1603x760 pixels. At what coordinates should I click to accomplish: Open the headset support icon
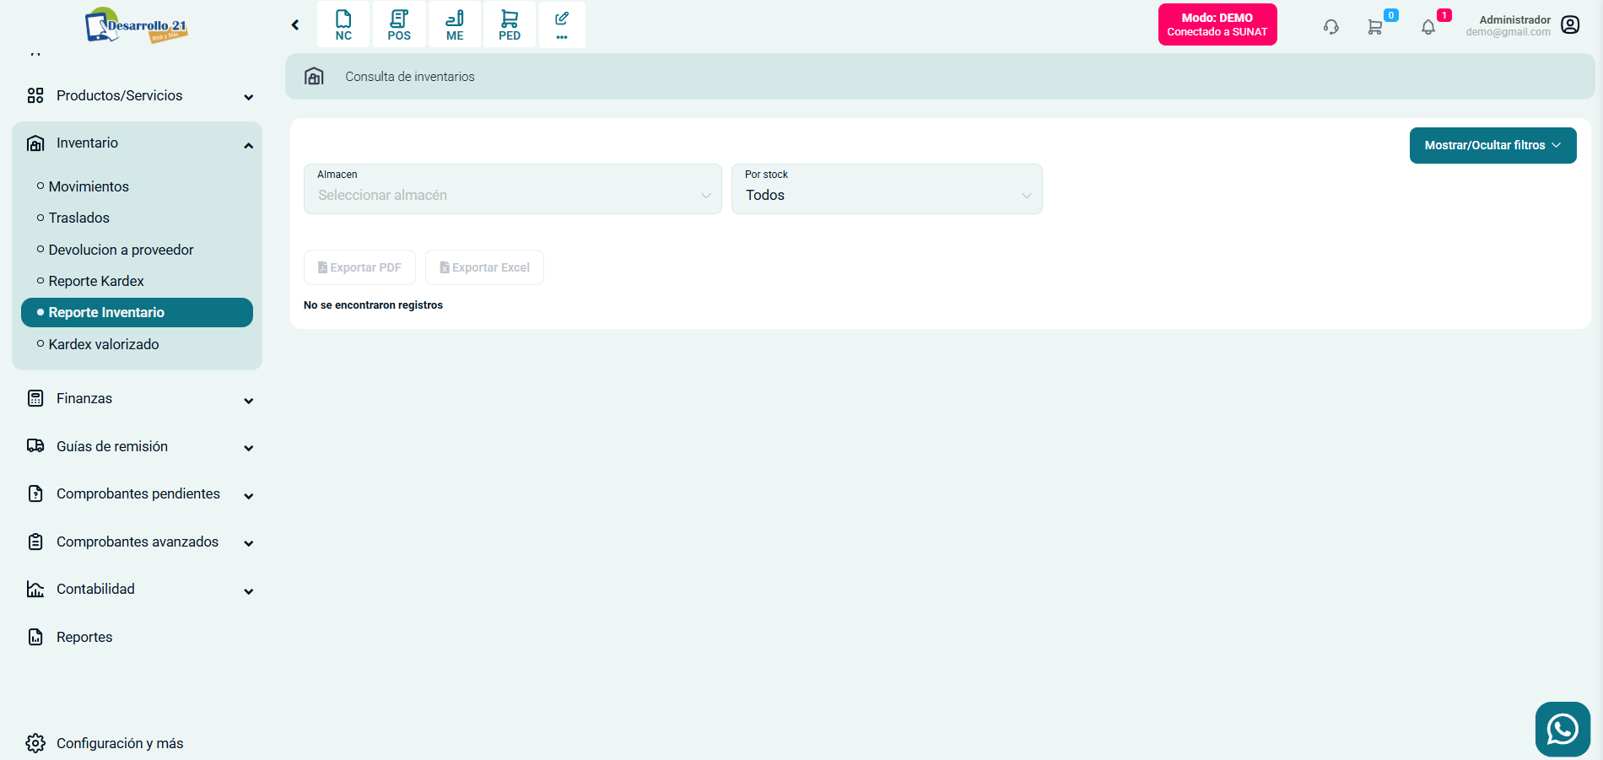[1331, 27]
